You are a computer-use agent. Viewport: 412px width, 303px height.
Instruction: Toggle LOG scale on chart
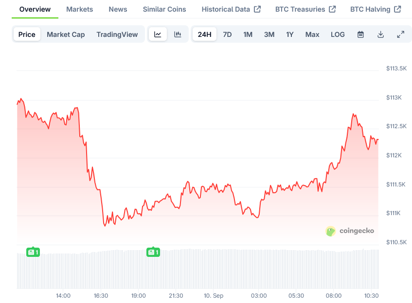338,34
